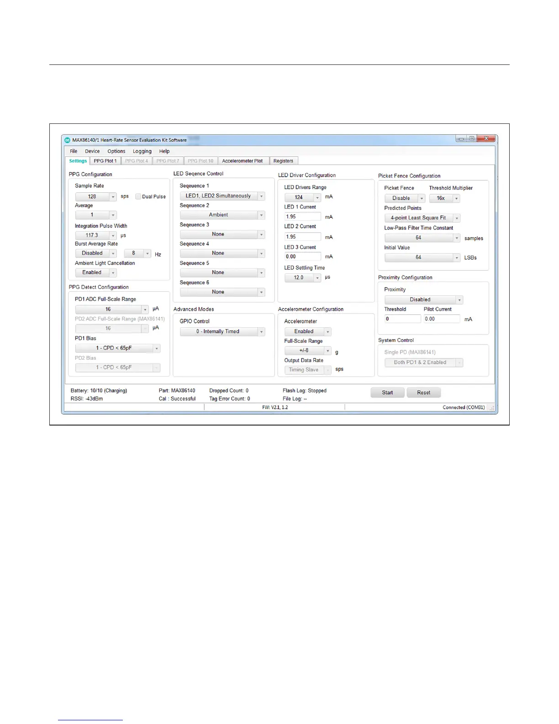Click the resize grip in status bar
The width and height of the screenshot is (559, 724).
(491, 408)
